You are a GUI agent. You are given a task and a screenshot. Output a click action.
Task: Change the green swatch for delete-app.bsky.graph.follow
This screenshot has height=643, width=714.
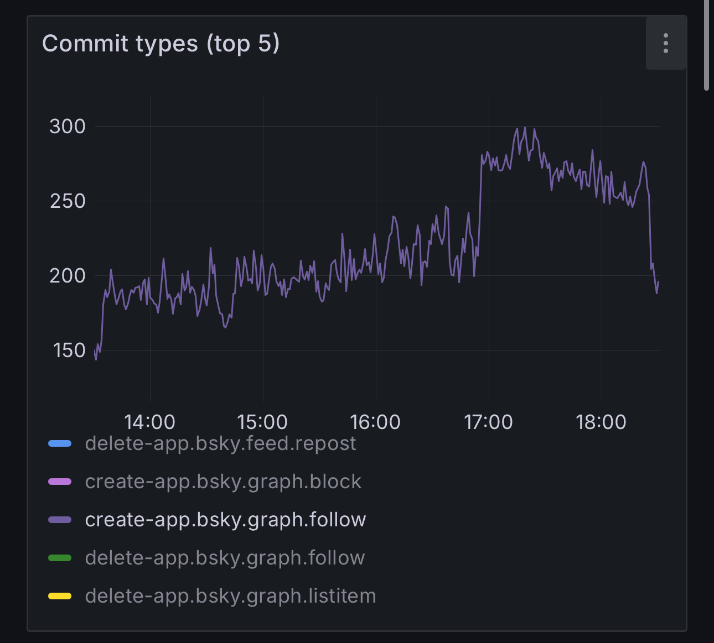pos(60,558)
